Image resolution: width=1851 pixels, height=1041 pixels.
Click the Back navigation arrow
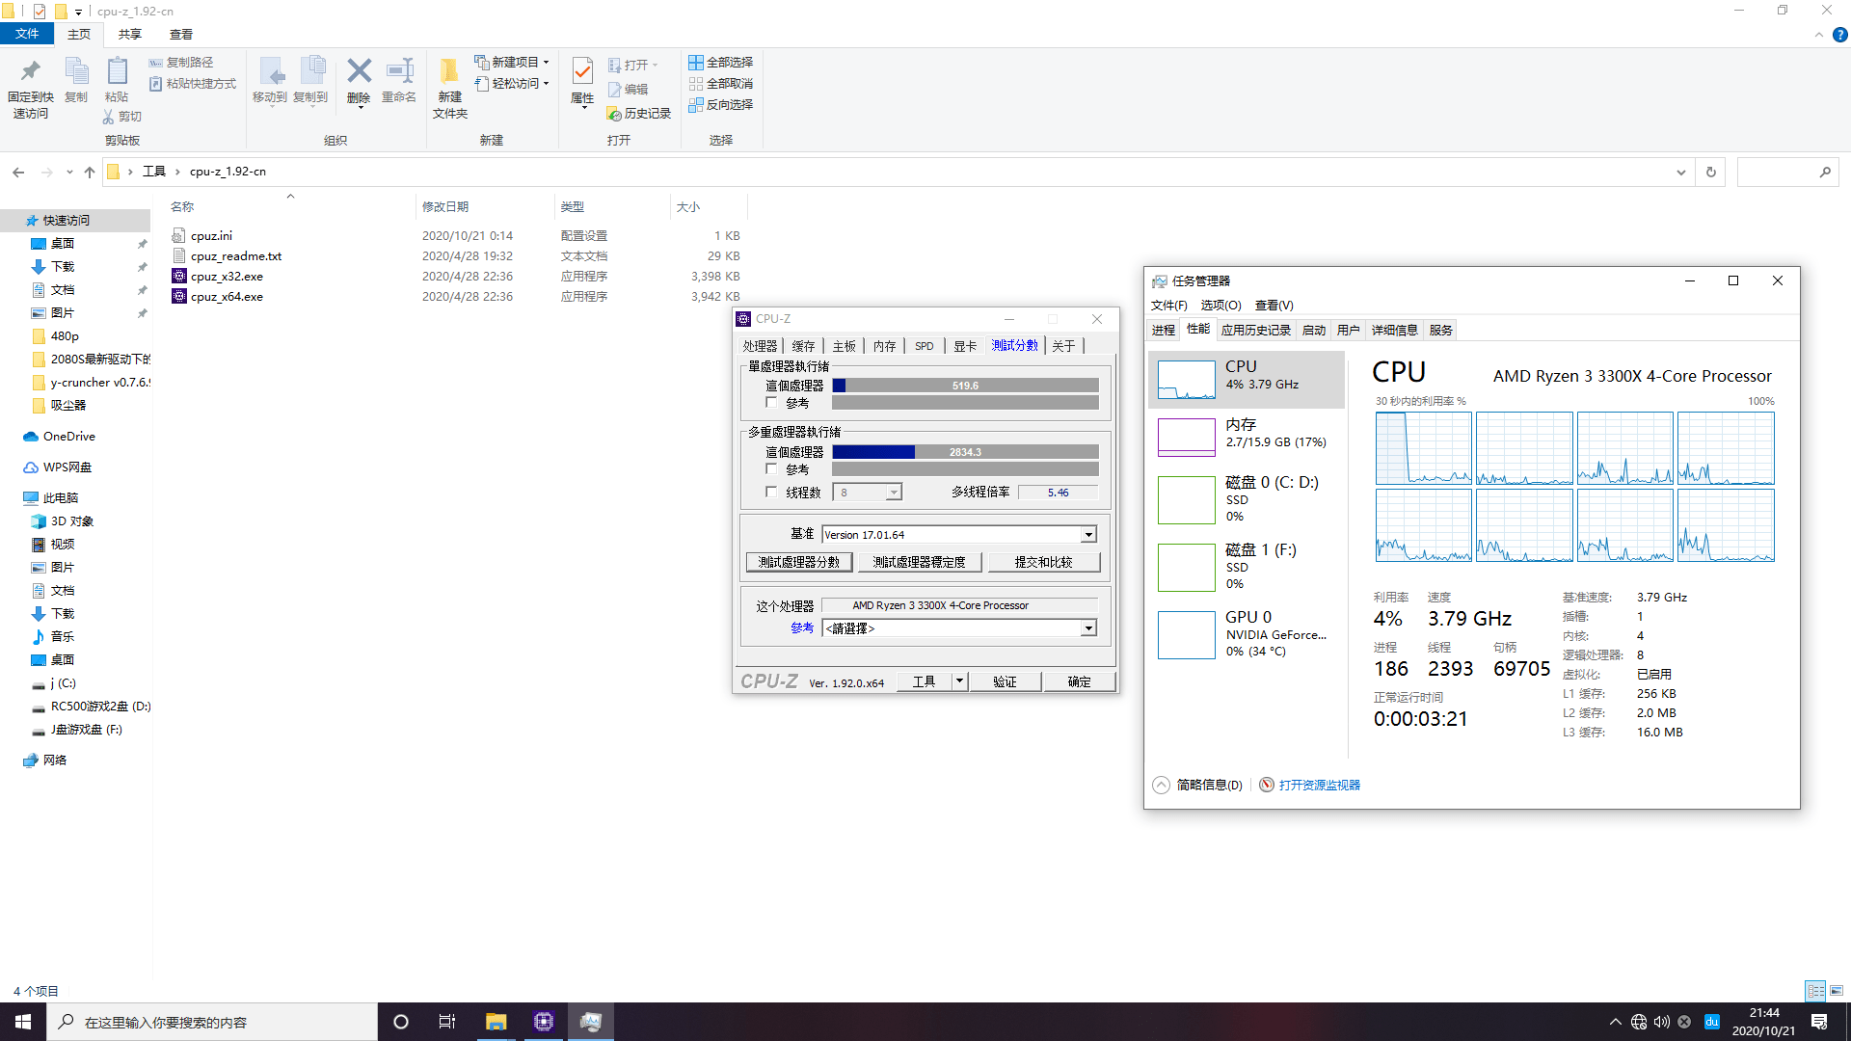click(x=18, y=173)
